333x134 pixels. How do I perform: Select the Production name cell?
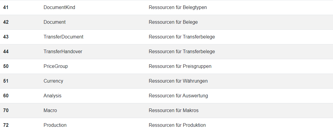tap(55, 125)
